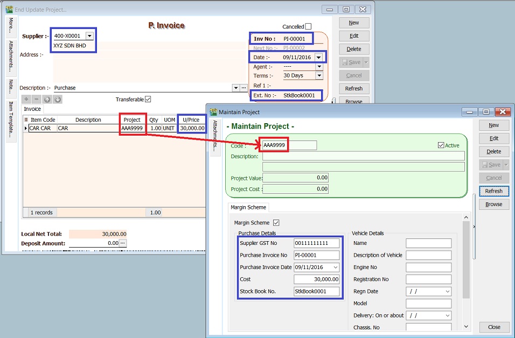Click the move row up arrow icon
The height and width of the screenshot is (338, 515).
(x=47, y=100)
